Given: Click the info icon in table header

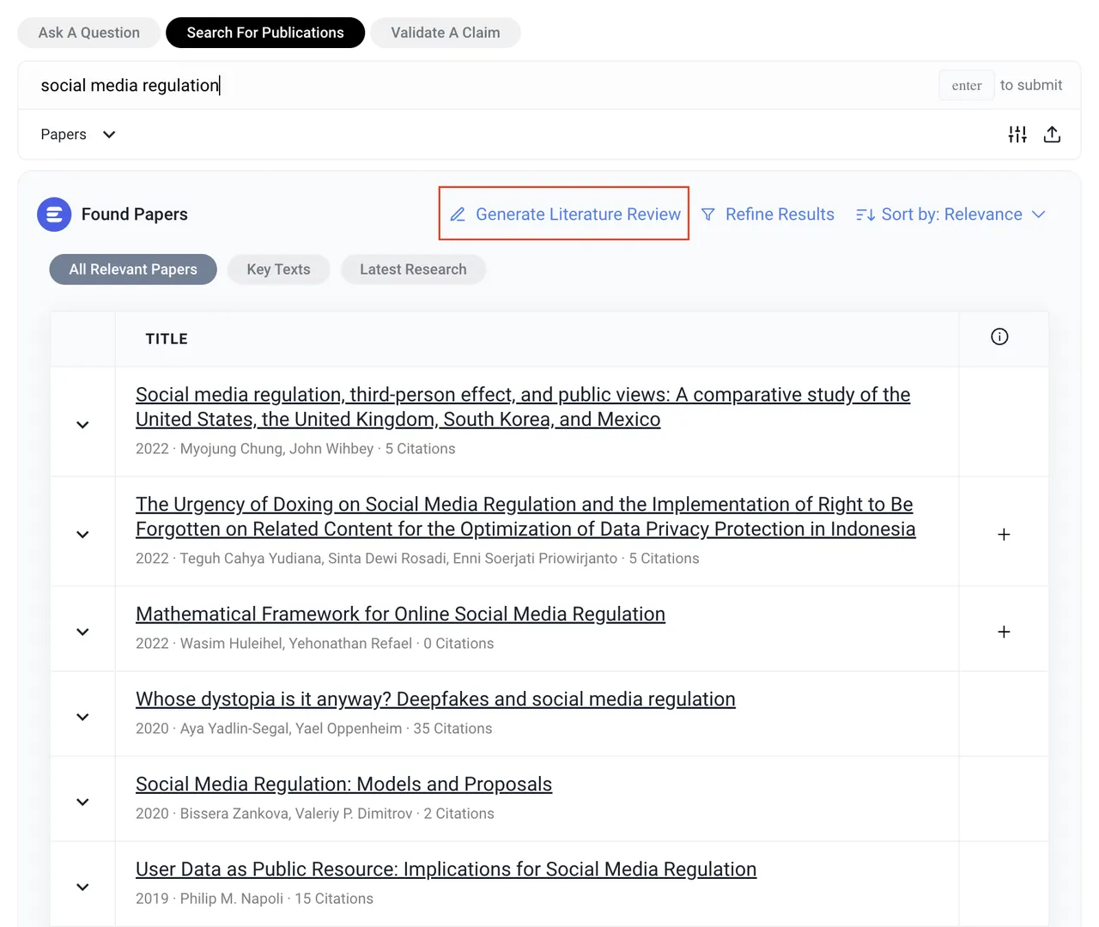Looking at the screenshot, I should tap(999, 336).
